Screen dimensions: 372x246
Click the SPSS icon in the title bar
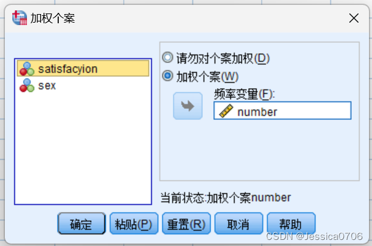click(x=20, y=18)
